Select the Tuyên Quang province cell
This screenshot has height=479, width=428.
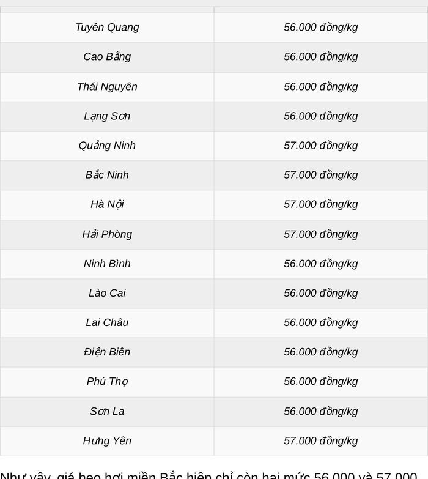click(107, 28)
